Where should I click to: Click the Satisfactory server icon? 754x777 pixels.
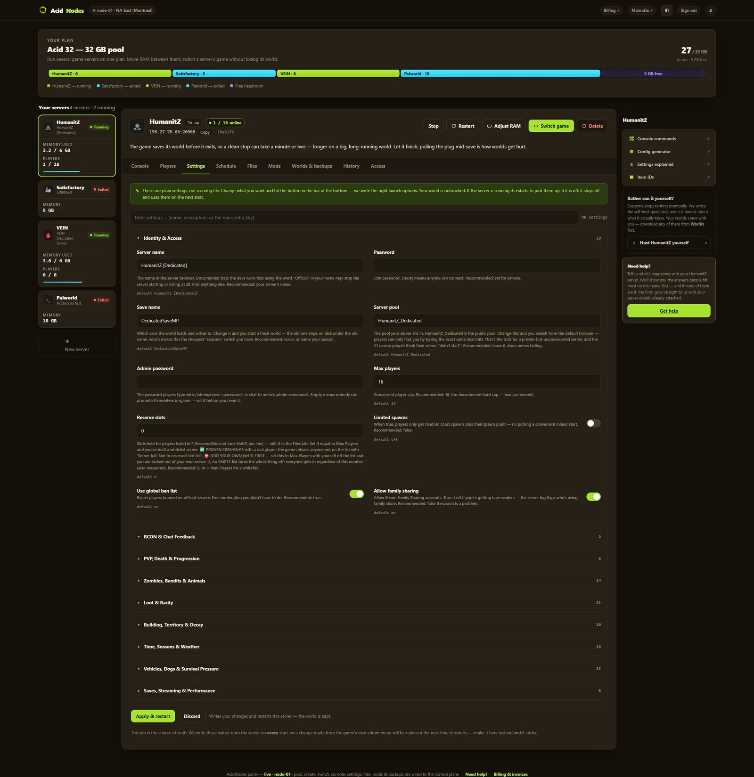coord(48,189)
